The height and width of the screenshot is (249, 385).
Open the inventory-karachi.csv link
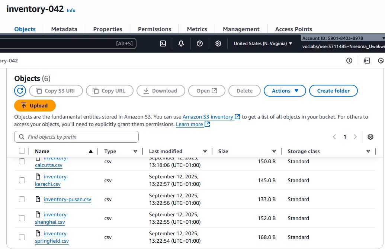[52, 180]
